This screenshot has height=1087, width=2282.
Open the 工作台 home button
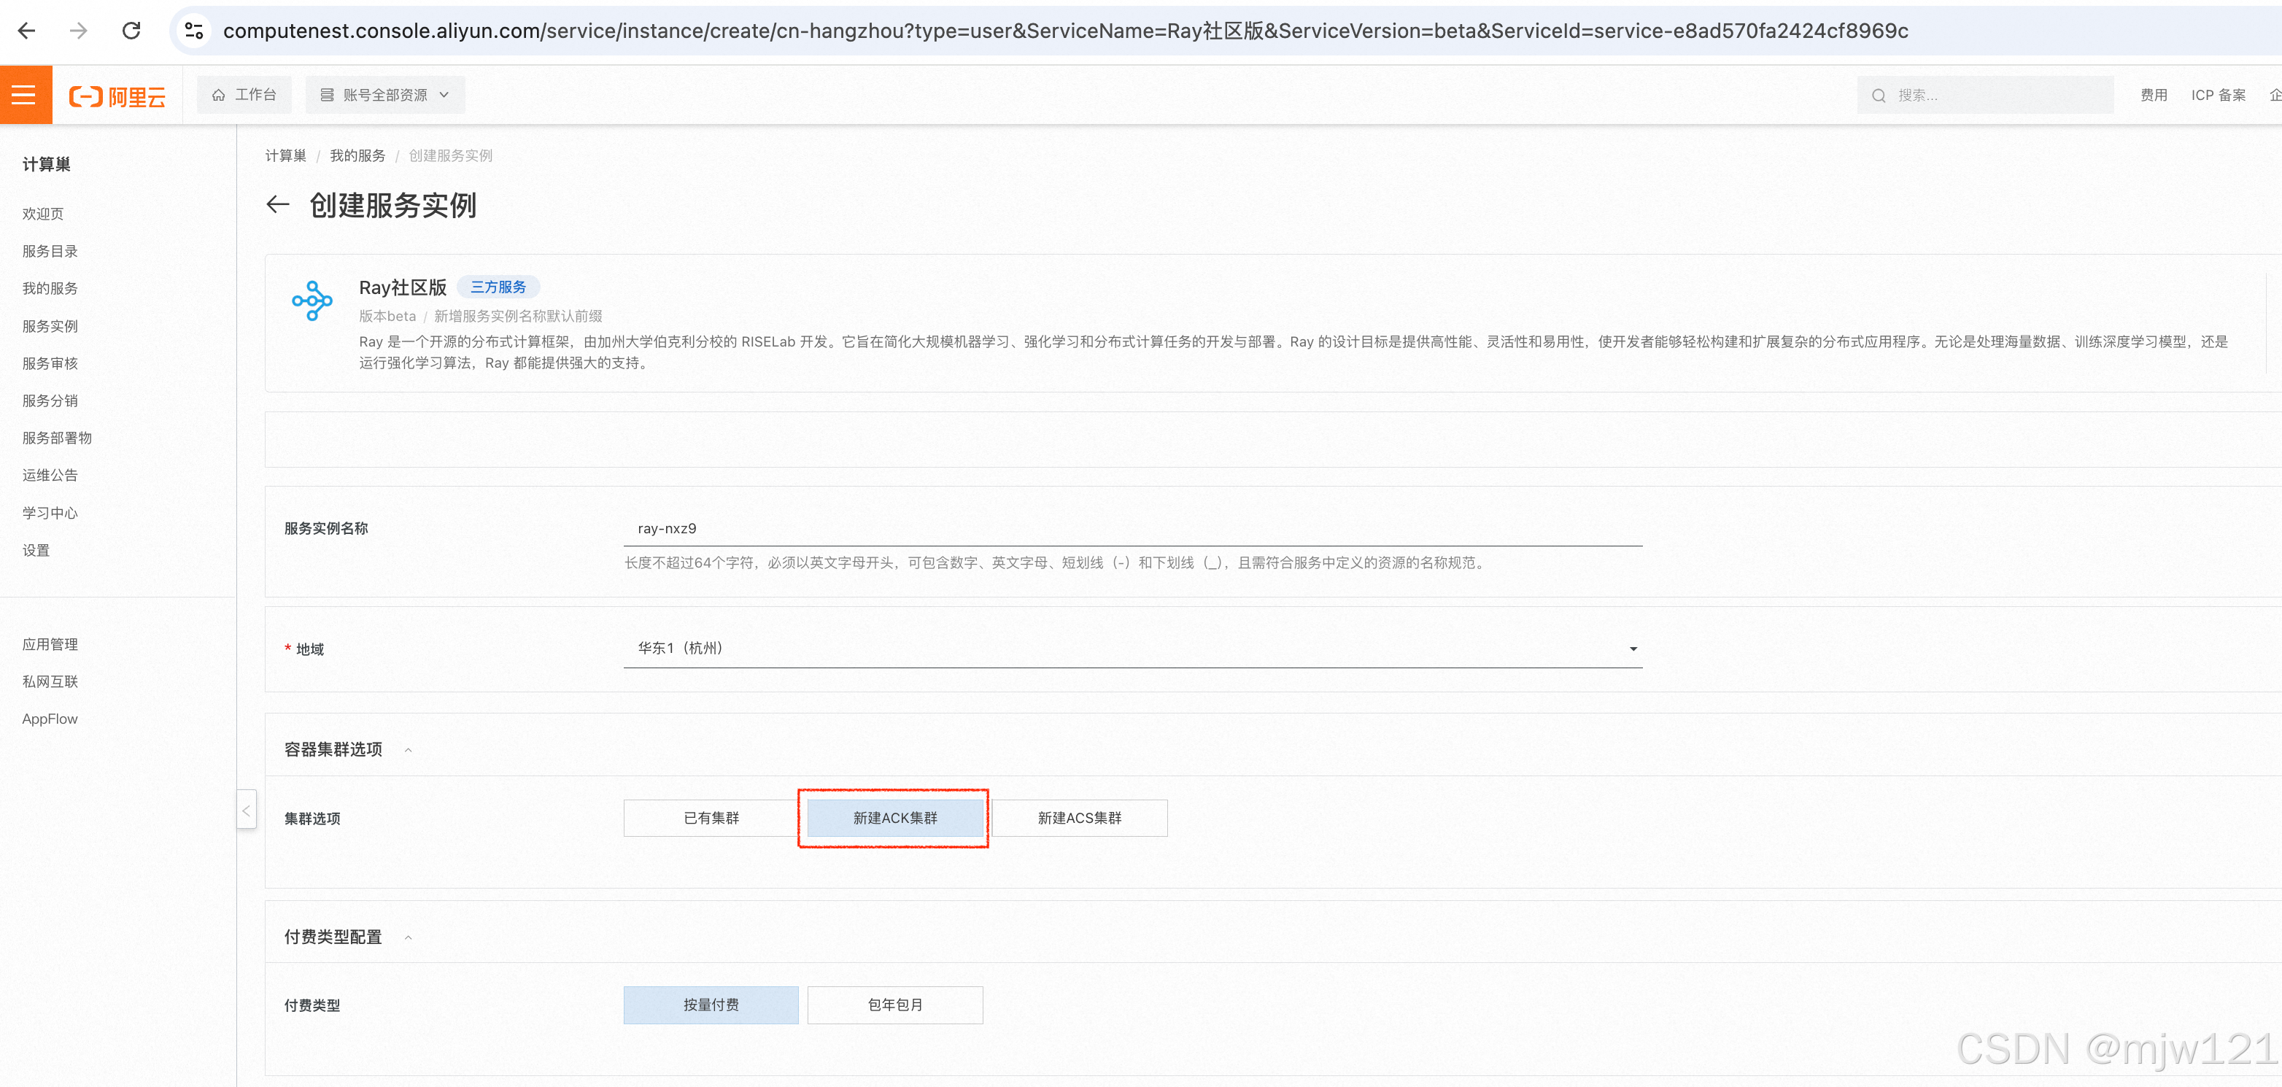(244, 95)
